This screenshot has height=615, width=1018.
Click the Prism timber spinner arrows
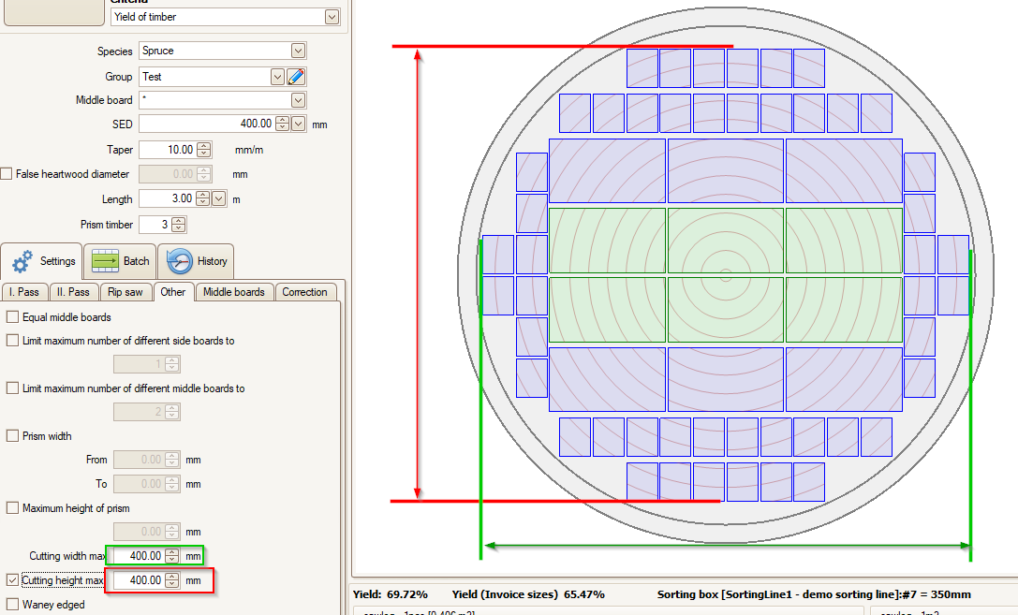[179, 225]
